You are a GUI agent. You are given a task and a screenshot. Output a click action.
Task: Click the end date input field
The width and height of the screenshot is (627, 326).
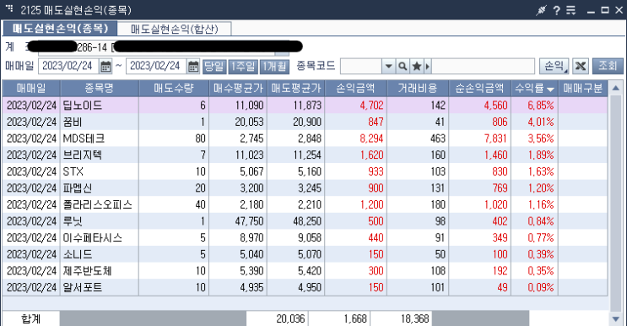pyautogui.click(x=156, y=67)
